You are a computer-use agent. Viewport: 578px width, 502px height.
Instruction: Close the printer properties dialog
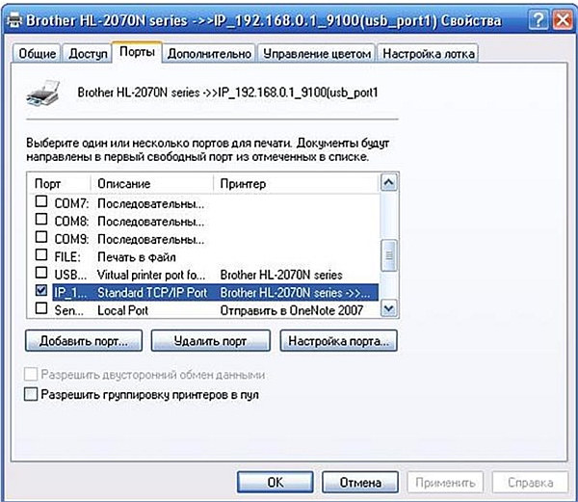point(560,20)
